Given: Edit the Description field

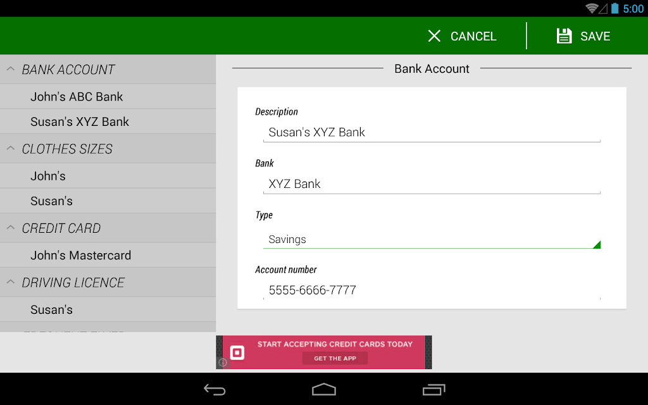Looking at the screenshot, I should [x=432, y=132].
